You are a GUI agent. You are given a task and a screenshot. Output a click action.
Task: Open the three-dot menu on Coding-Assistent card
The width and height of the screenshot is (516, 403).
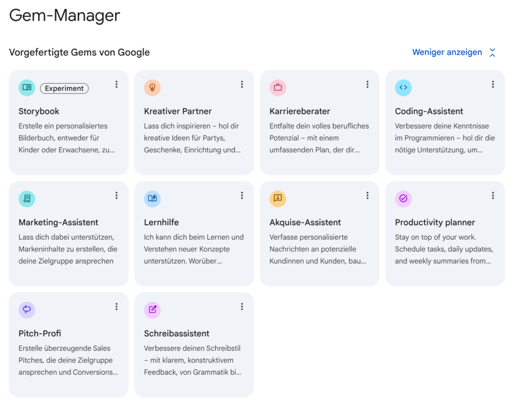coord(493,85)
